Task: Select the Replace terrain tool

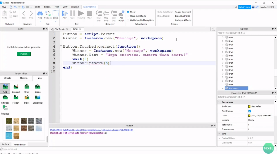Action: tap(5, 110)
